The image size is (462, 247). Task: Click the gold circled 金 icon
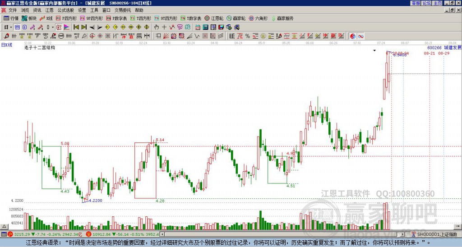click(263, 36)
